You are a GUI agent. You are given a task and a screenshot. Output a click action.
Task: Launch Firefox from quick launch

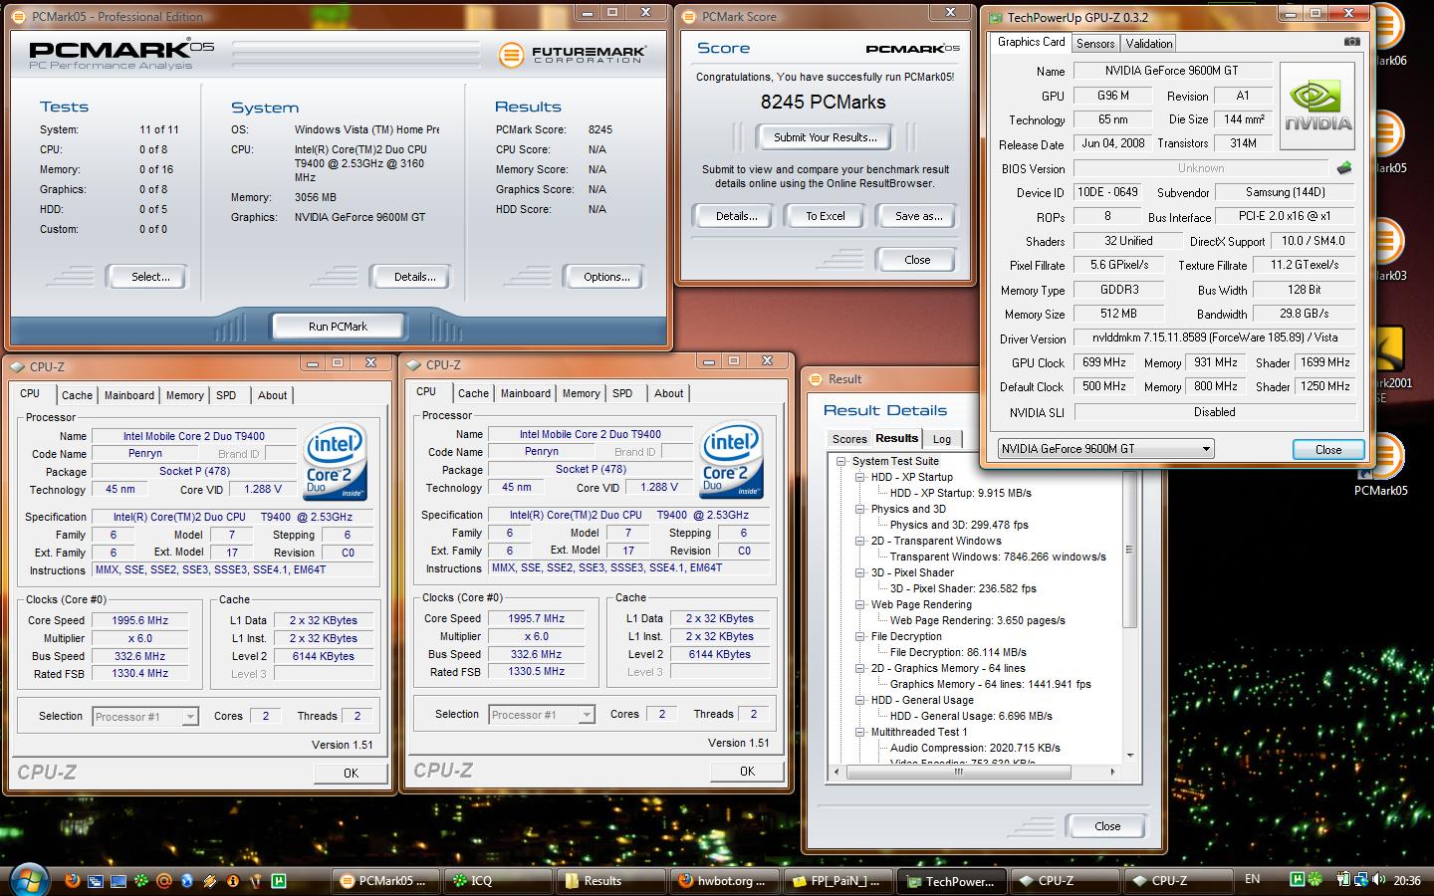[72, 880]
